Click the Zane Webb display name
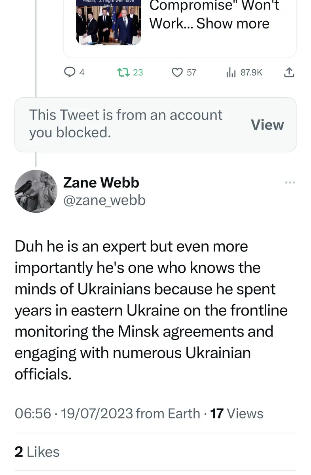Image resolution: width=311 pixels, height=475 pixels. 101,182
